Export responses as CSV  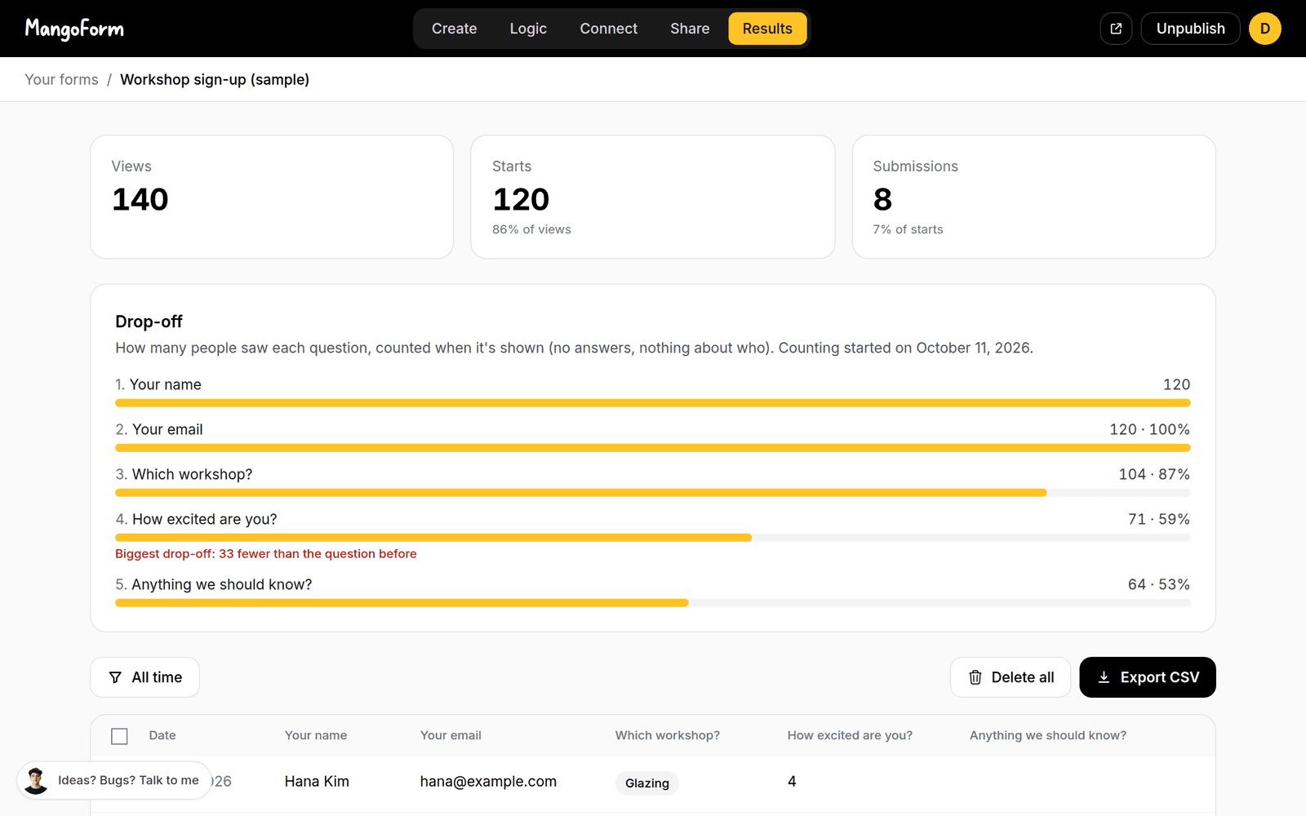1147,677
